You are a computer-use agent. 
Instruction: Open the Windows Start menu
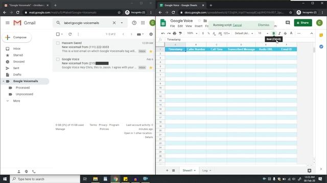[x=5, y=179]
